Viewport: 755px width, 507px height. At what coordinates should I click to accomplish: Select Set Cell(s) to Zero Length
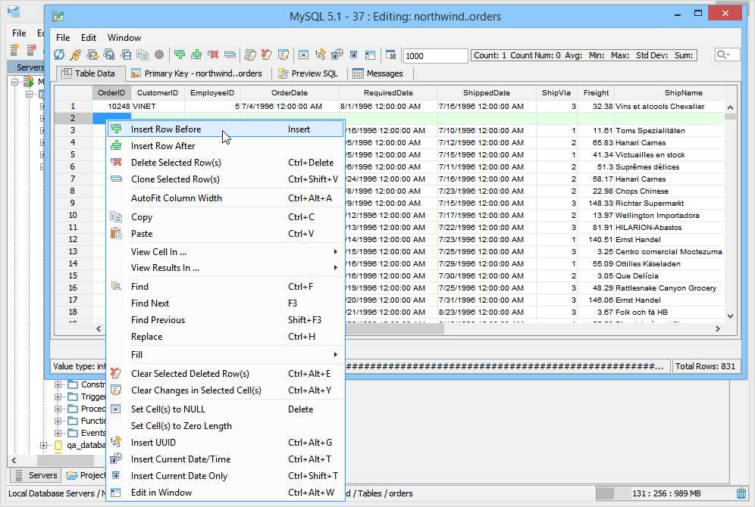pos(226,426)
